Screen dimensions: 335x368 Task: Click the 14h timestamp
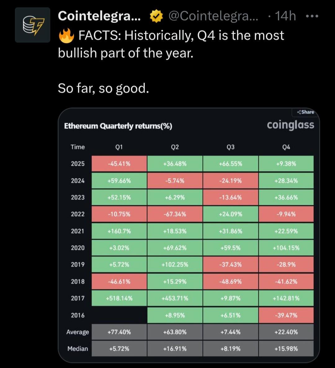pyautogui.click(x=285, y=16)
